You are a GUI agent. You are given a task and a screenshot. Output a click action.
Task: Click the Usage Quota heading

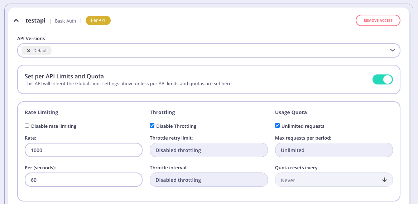tap(290, 112)
